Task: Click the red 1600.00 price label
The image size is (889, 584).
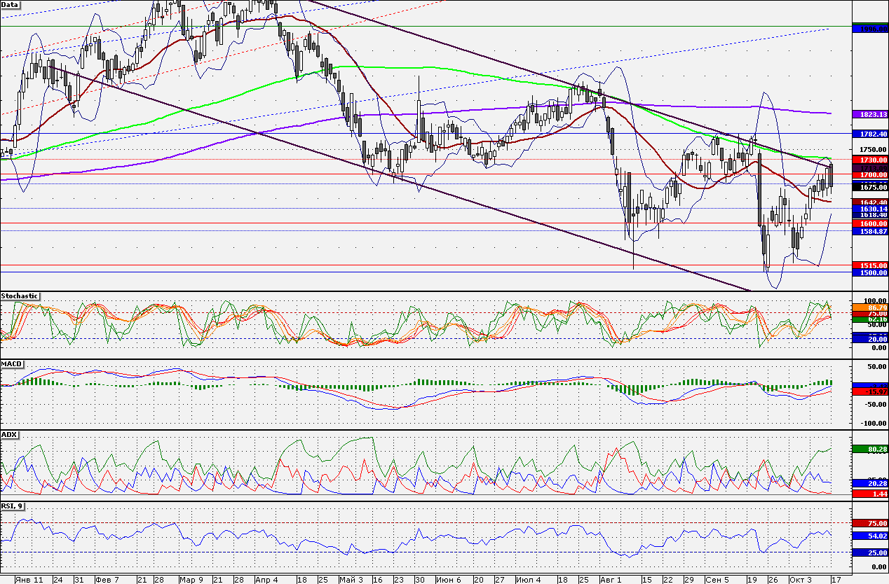Action: [869, 223]
